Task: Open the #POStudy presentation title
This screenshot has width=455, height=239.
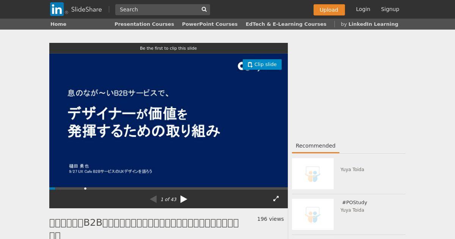Action: [x=355, y=203]
